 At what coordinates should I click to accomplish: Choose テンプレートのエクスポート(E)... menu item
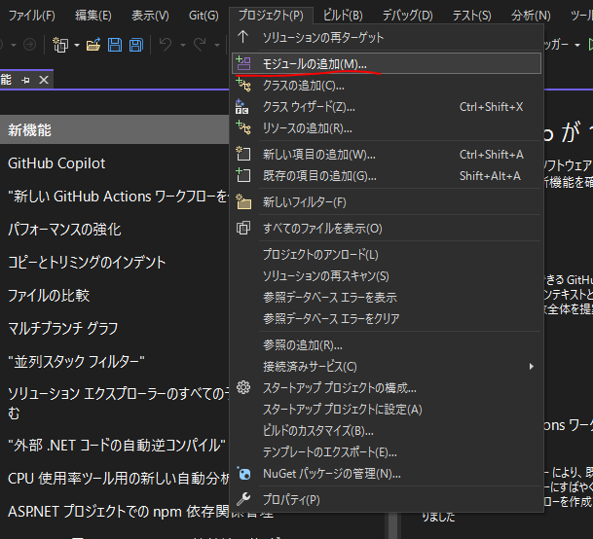click(x=387, y=452)
